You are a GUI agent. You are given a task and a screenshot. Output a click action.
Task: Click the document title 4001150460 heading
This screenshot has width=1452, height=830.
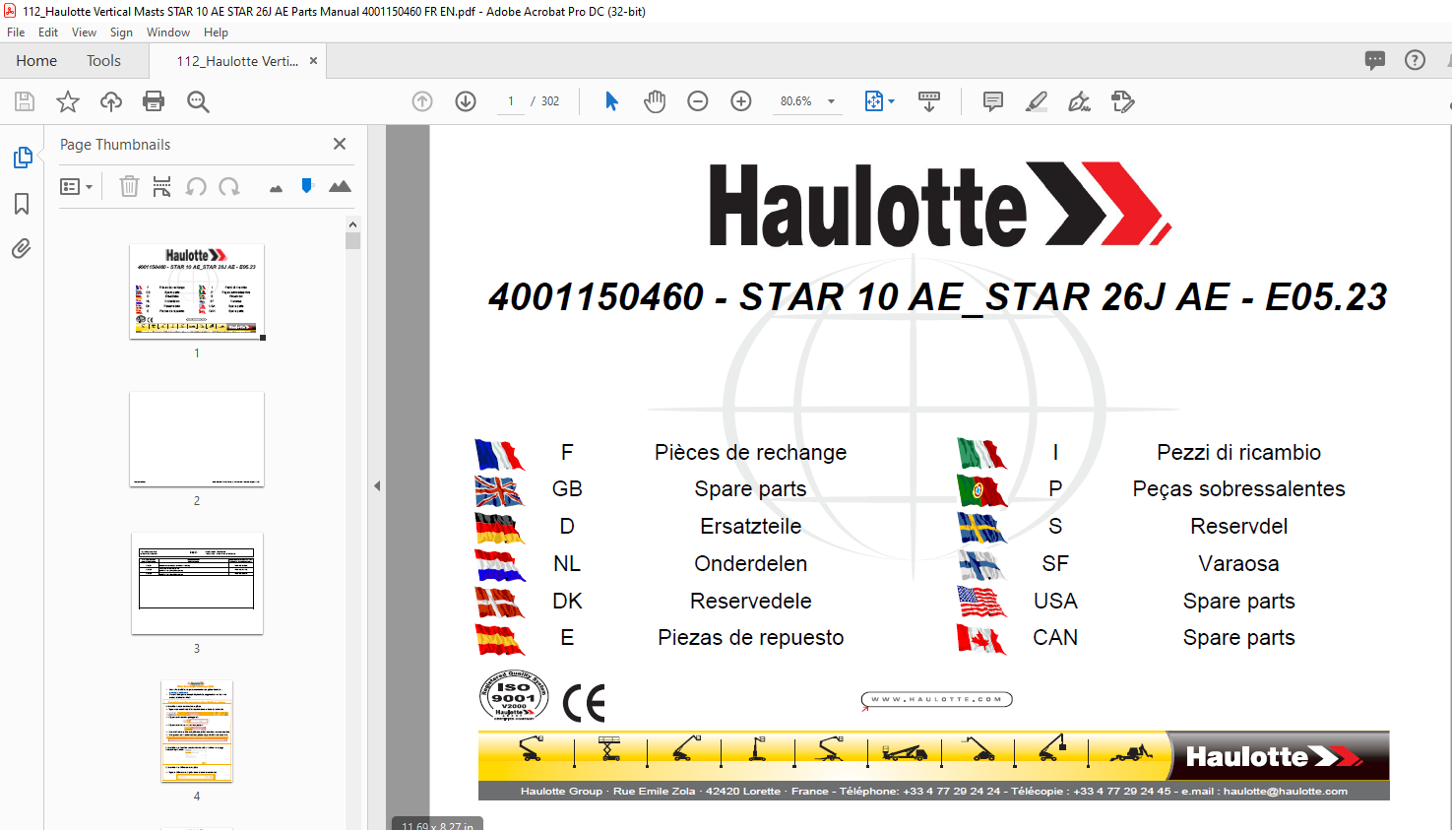coord(937,296)
